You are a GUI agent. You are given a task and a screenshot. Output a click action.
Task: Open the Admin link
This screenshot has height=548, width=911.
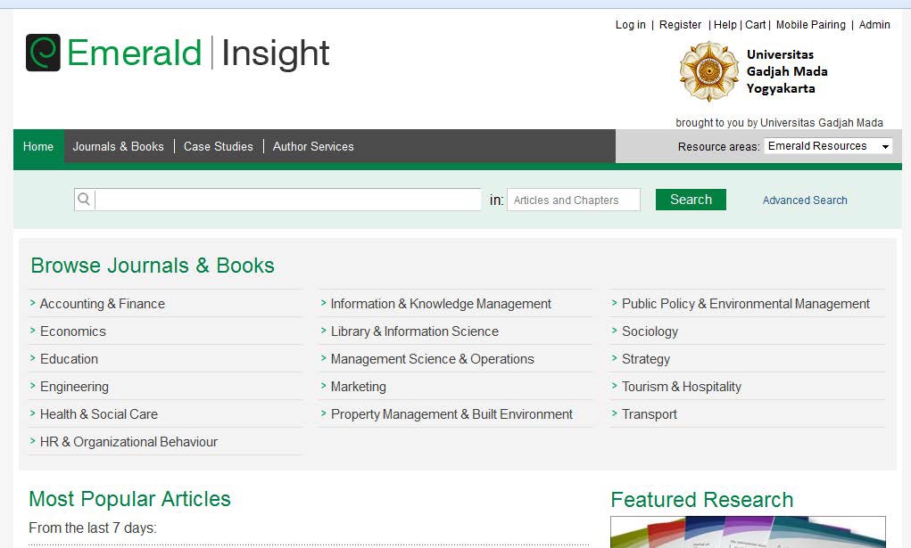(874, 25)
